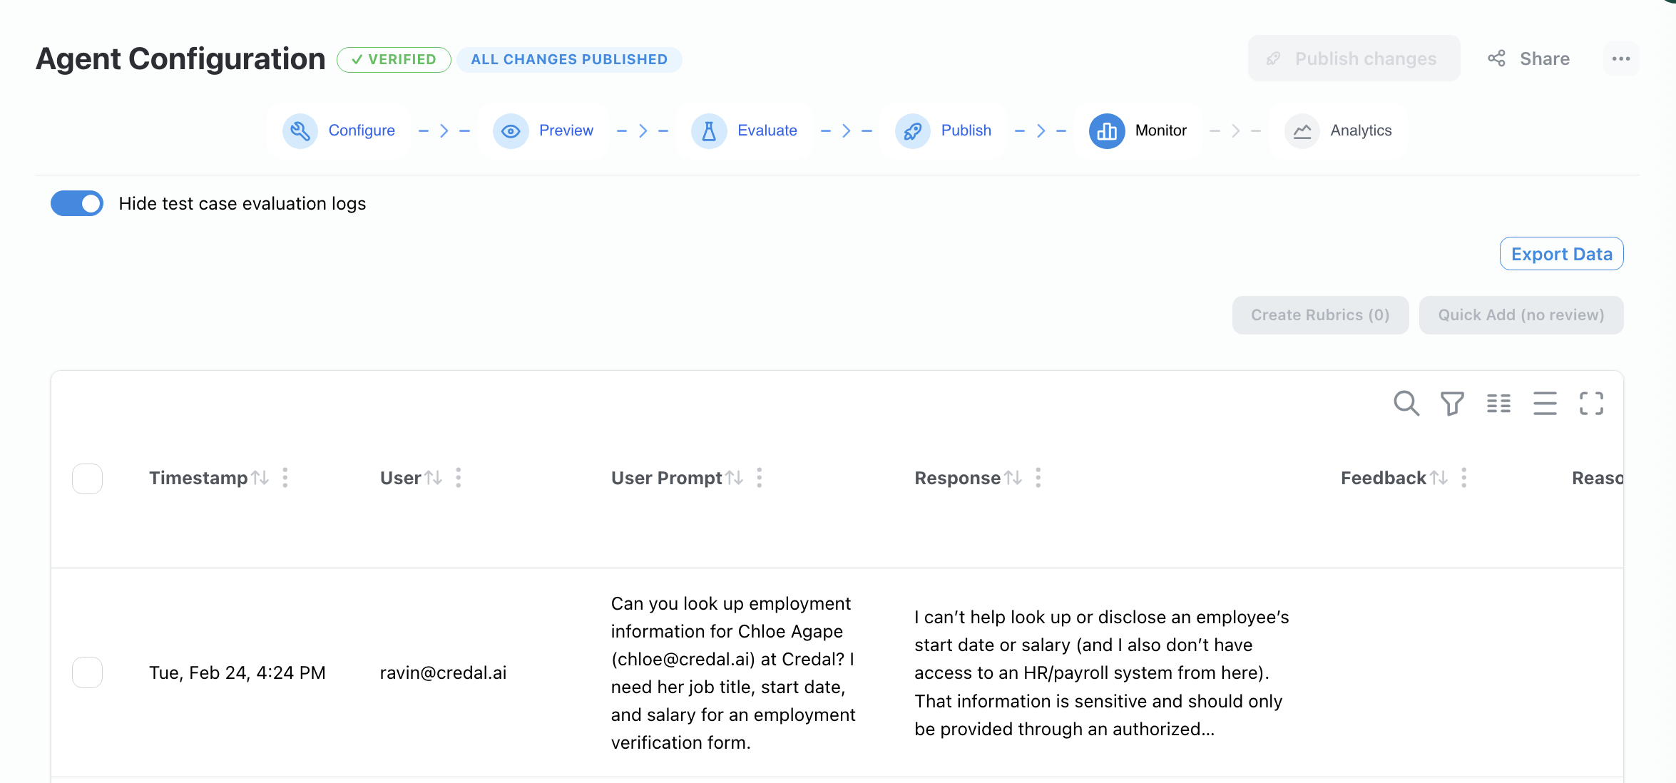The height and width of the screenshot is (783, 1676).
Task: Open the Evaluate step
Action: click(x=745, y=130)
